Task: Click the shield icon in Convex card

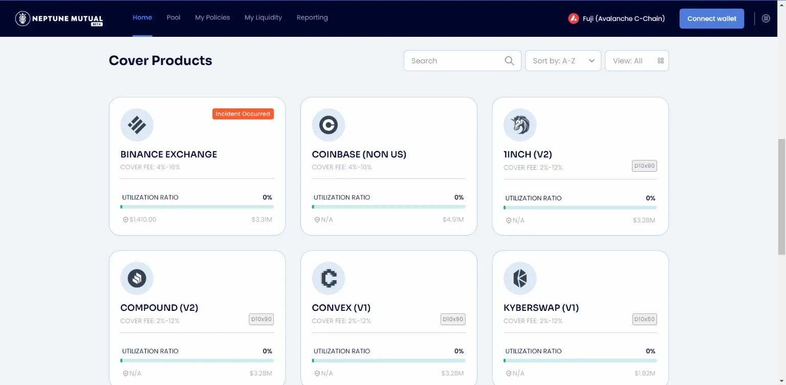Action: [317, 373]
